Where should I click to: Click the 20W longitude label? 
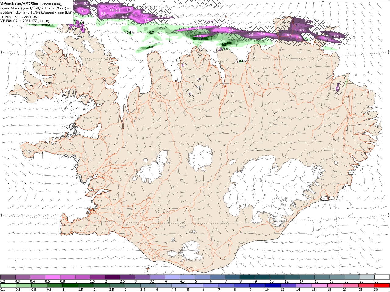click(162, 1)
